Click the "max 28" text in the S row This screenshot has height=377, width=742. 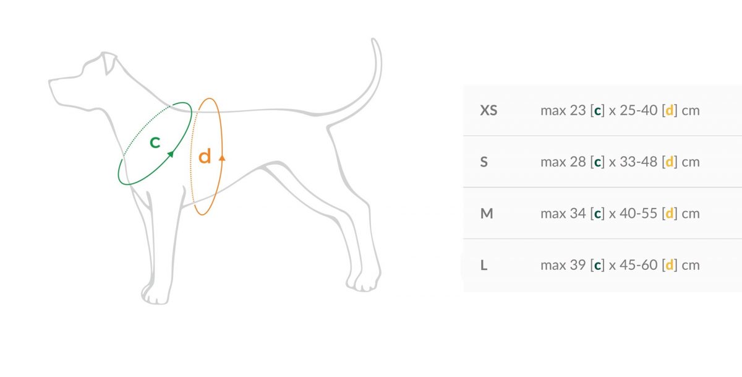563,162
